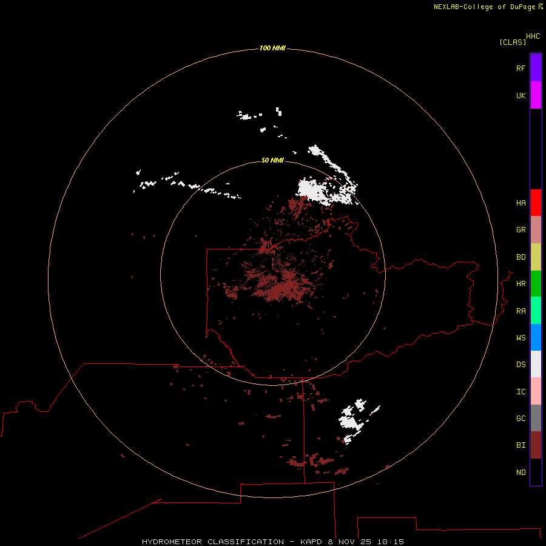Select the IC light pink legend swatch
Image resolution: width=546 pixels, height=546 pixels.
(536, 391)
